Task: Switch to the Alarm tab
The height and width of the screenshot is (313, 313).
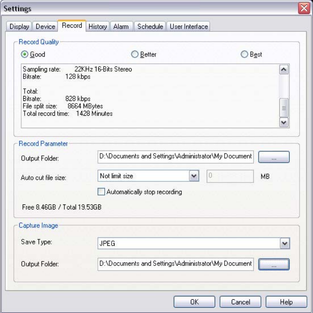Action: tap(121, 26)
